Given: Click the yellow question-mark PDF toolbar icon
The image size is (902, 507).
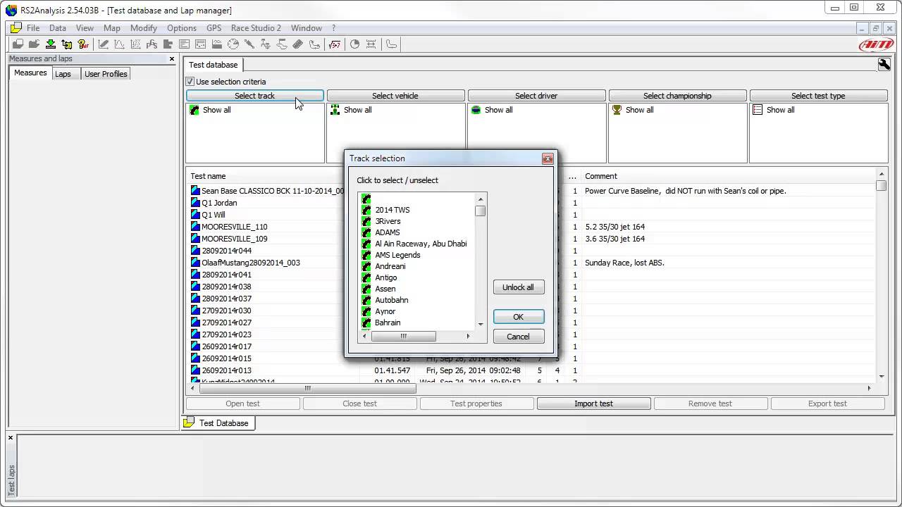Looking at the screenshot, I should point(83,44).
